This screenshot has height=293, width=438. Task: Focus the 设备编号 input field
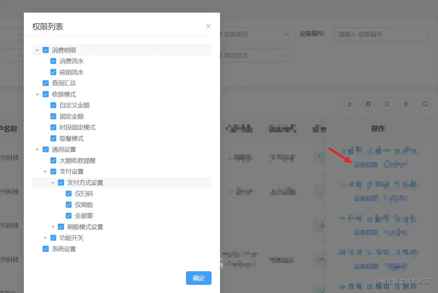click(x=381, y=34)
